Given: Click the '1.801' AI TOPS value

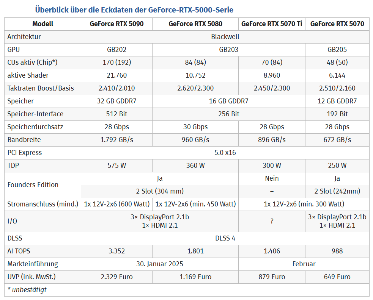Looking at the screenshot, I should [195, 251].
